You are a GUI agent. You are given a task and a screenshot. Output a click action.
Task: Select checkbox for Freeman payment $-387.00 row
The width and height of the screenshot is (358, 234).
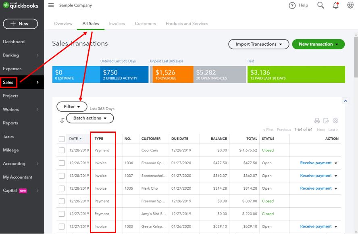point(62,201)
